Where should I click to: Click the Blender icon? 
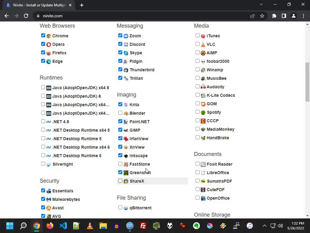[126, 113]
